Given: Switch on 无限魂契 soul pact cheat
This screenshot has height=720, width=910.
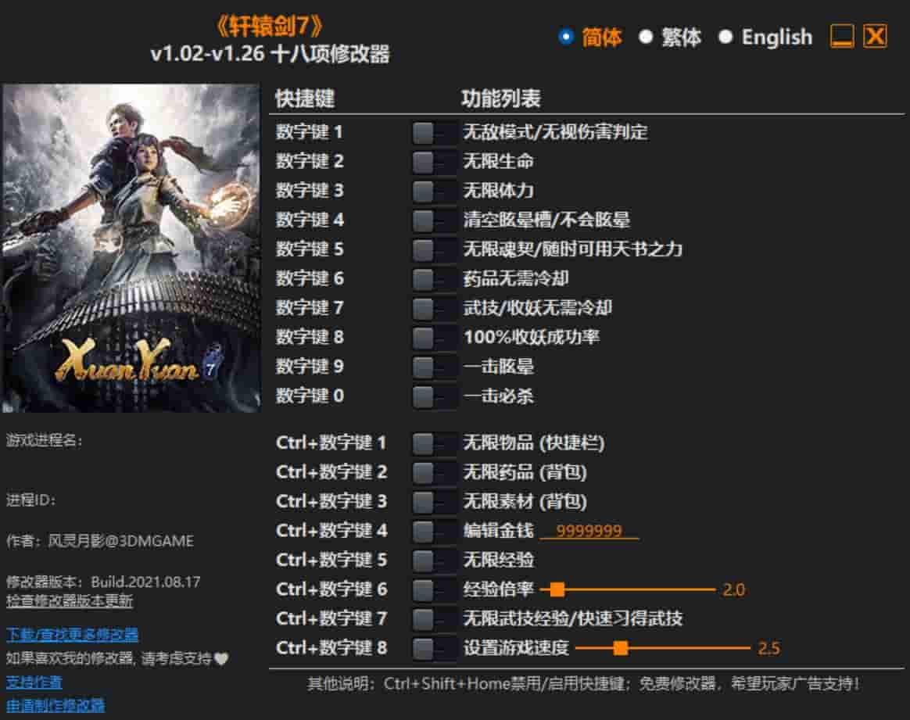Looking at the screenshot, I should (434, 249).
